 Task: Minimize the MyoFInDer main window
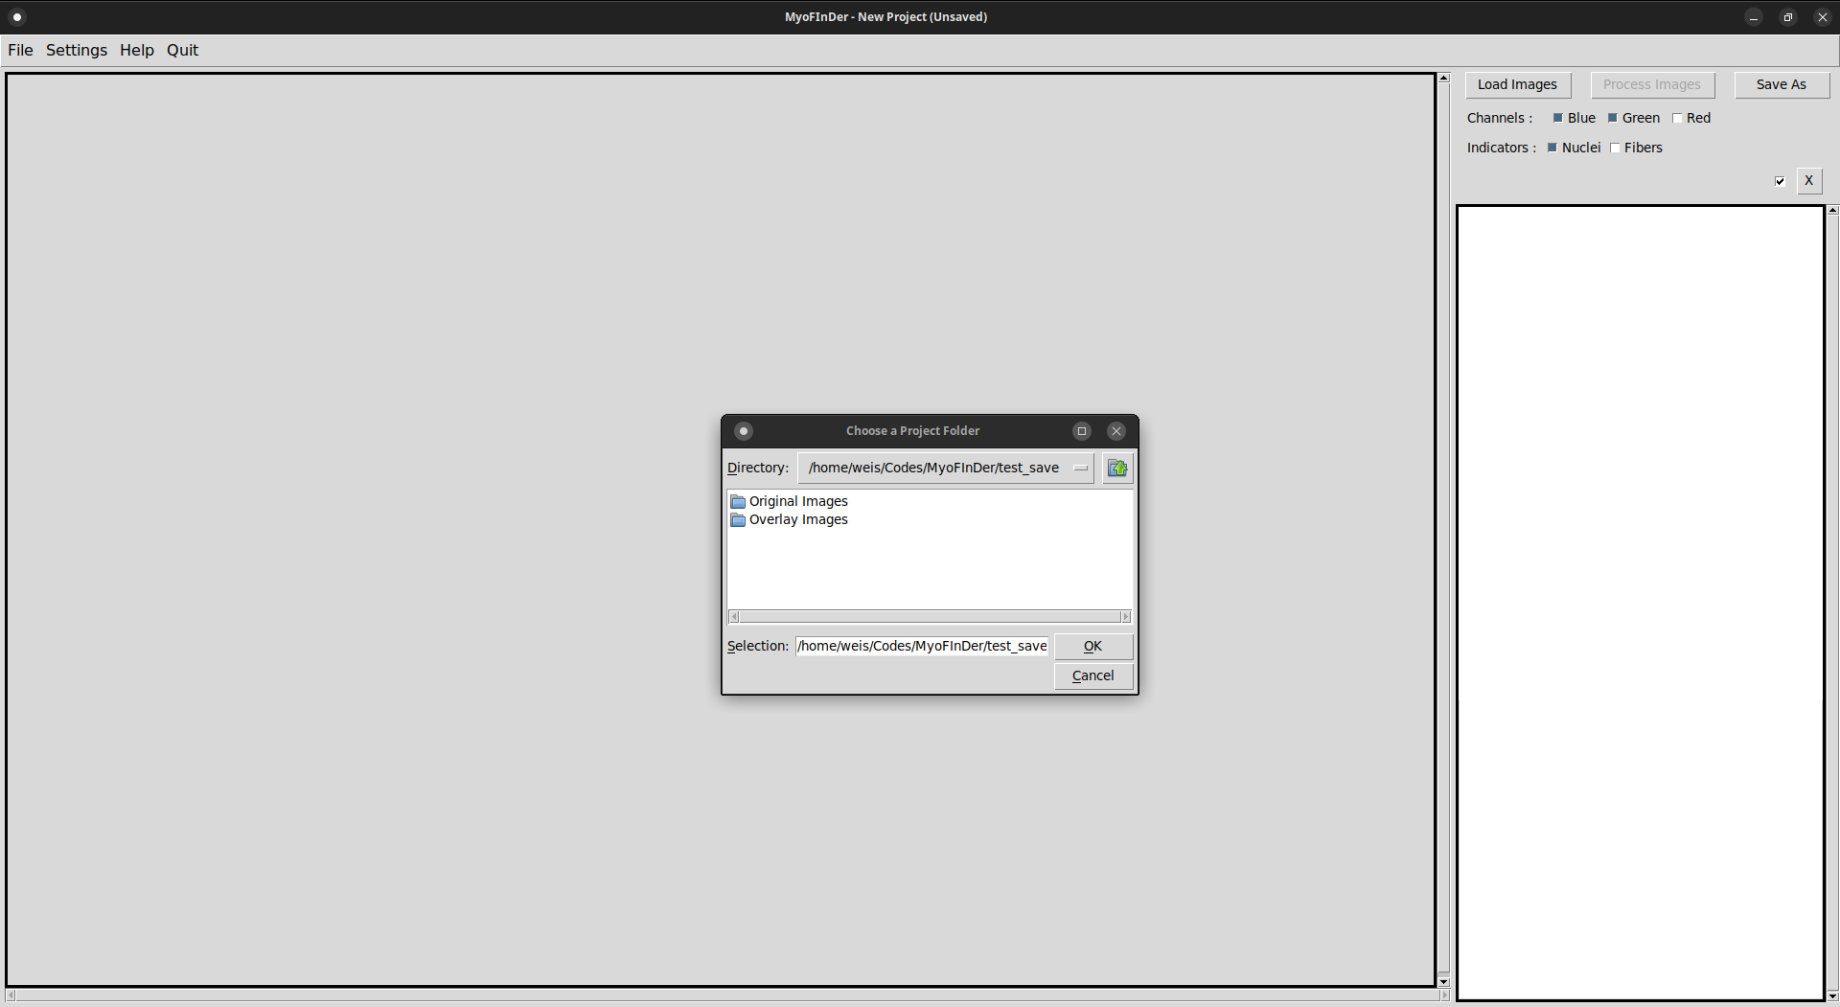(1754, 17)
